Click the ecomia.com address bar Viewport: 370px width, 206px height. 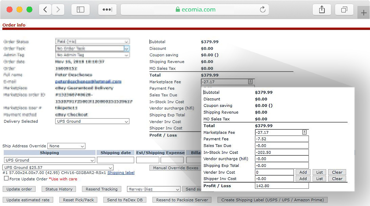click(195, 10)
